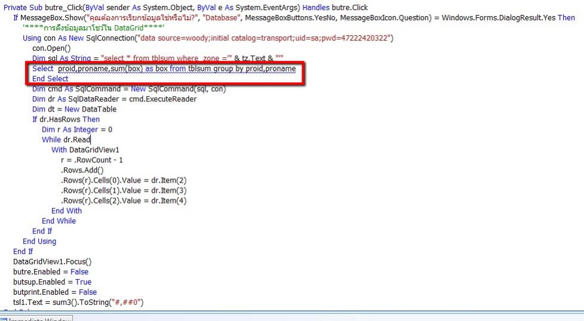Click the "Database" string literal
This screenshot has width=584, height=321.
point(221,17)
